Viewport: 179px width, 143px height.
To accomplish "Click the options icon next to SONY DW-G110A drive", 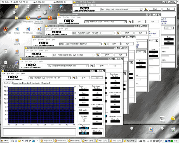I will [93, 66].
